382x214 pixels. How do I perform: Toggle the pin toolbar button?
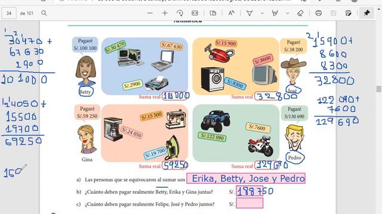[366, 13]
